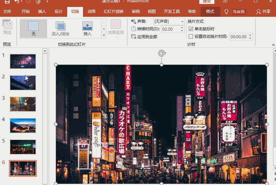
Task: Click the Undo arrow icon
Action: (x=17, y=2)
